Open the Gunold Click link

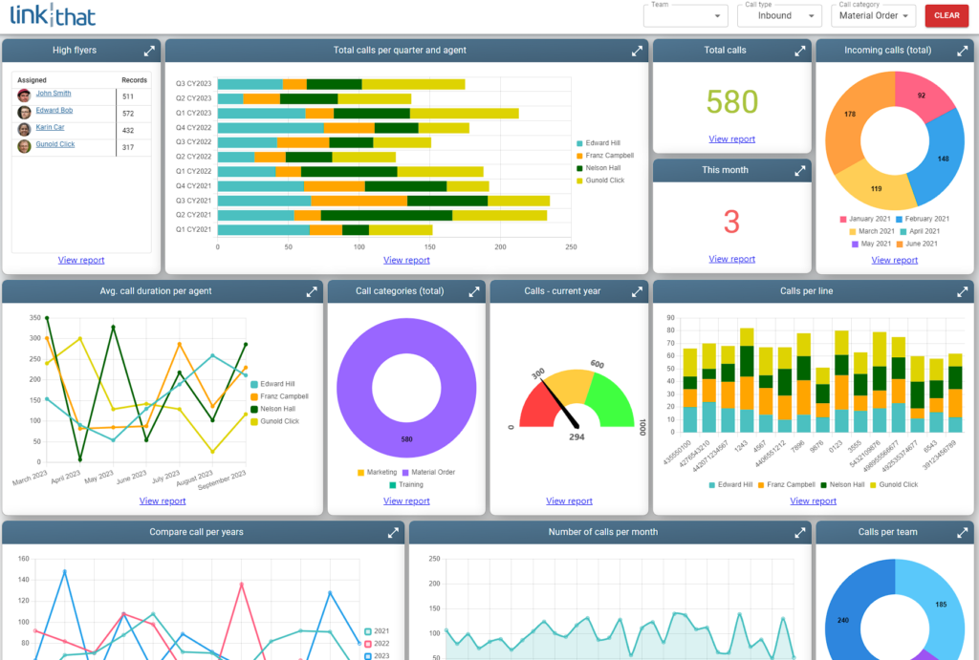pos(54,145)
